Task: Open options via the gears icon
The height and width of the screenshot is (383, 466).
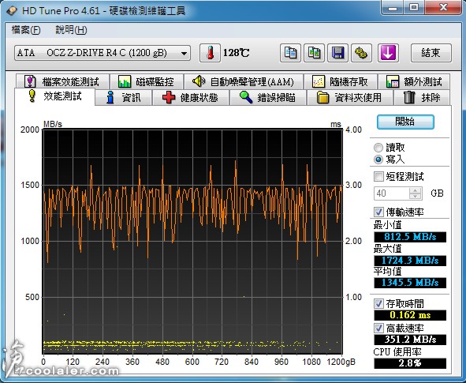Action: (361, 53)
